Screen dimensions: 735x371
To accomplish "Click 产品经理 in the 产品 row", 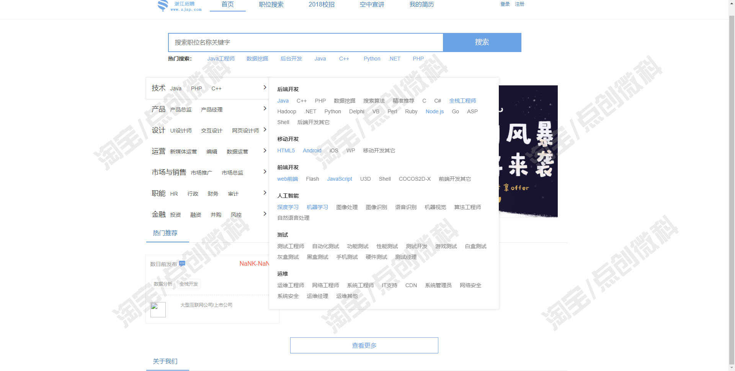I will (212, 110).
